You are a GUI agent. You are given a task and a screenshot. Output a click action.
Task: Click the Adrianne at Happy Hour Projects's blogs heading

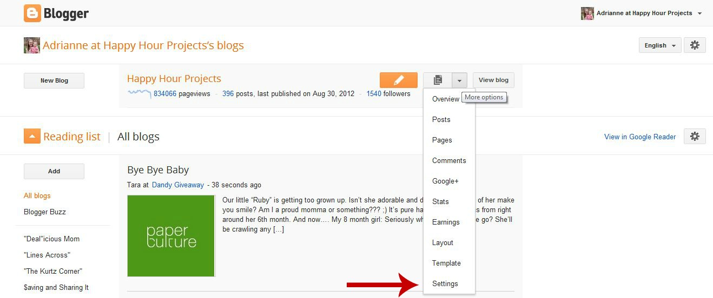point(143,45)
